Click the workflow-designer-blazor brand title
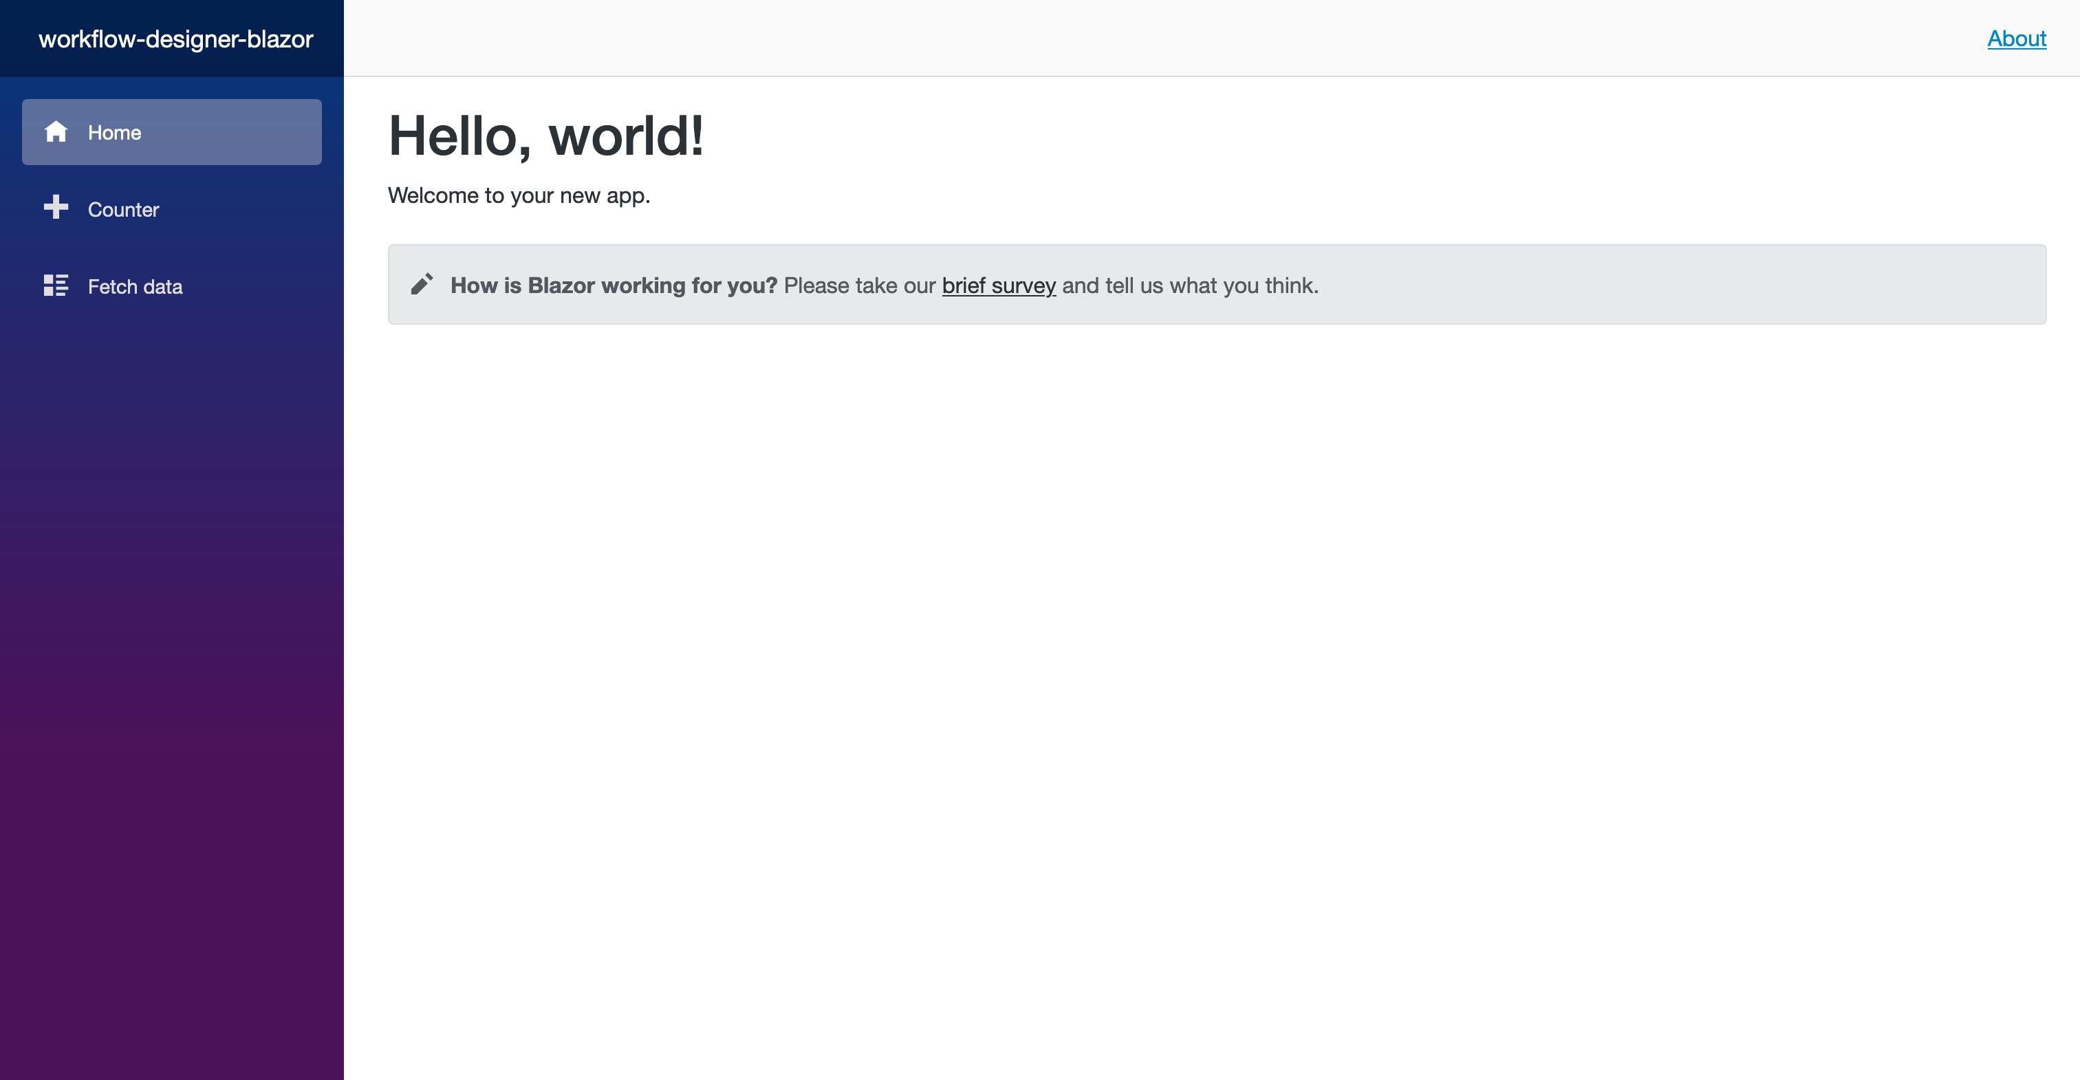The width and height of the screenshot is (2080, 1080). click(x=176, y=38)
